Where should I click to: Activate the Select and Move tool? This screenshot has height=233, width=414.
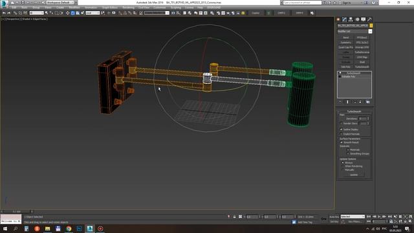pos(67,13)
